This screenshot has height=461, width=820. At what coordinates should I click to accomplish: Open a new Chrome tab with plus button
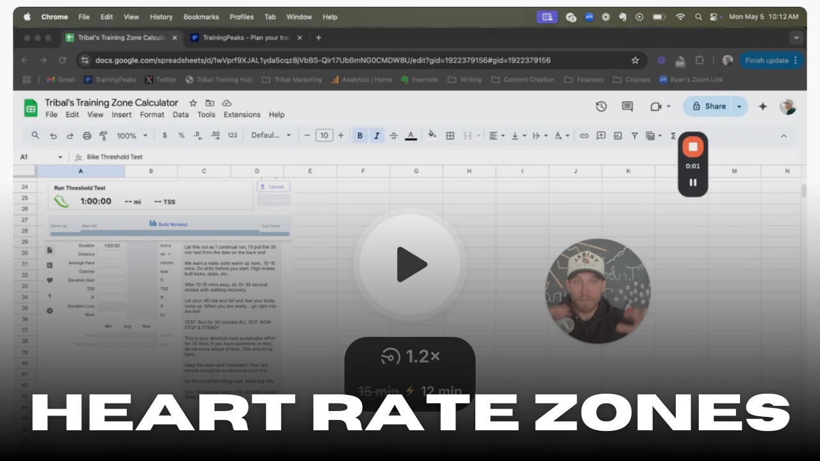[x=318, y=38]
